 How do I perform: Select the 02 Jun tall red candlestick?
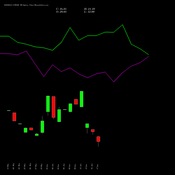[x=54, y=107]
